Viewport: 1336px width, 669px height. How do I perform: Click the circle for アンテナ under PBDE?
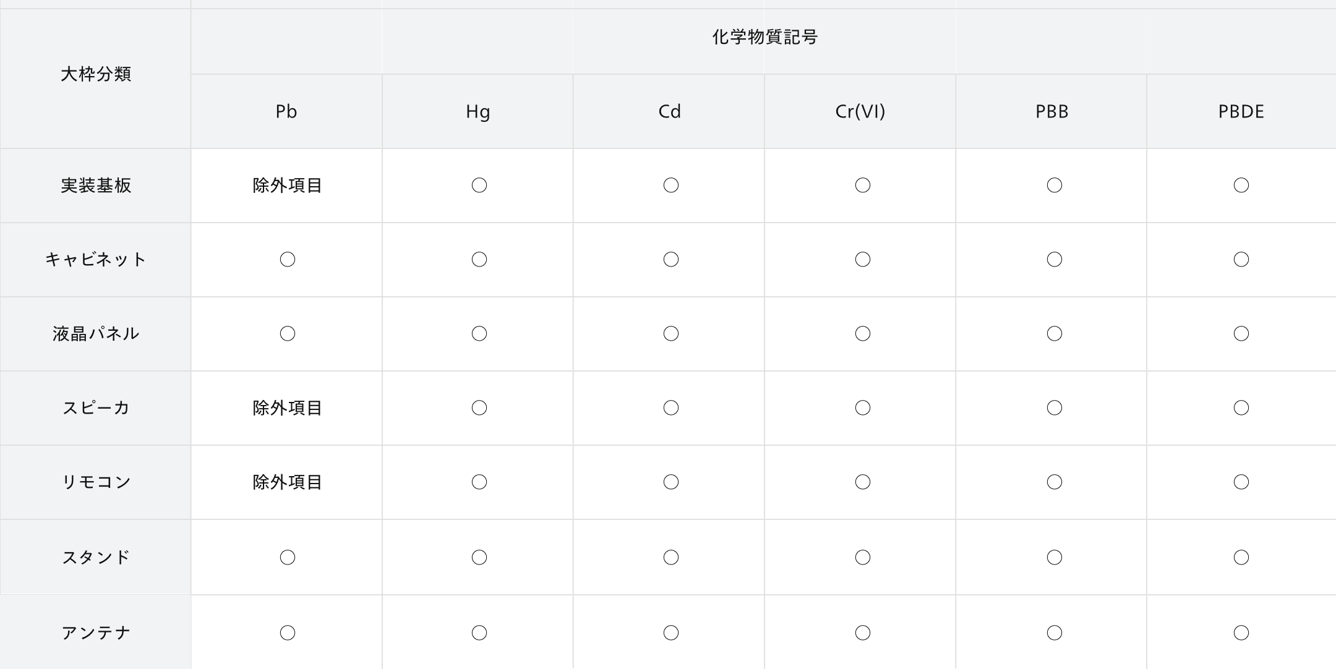click(1241, 633)
